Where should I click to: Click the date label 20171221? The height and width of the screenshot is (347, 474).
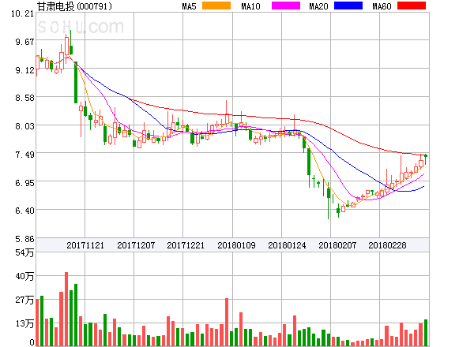[186, 245]
